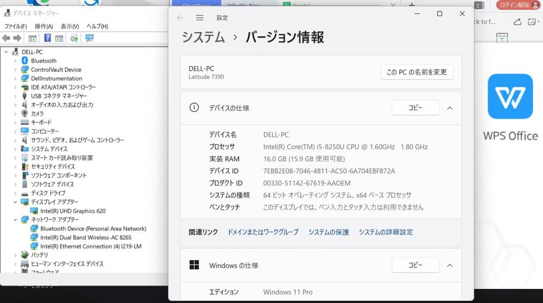The image size is (543, 303).
Task: Expand the Bluetooth node
Action: (15, 61)
